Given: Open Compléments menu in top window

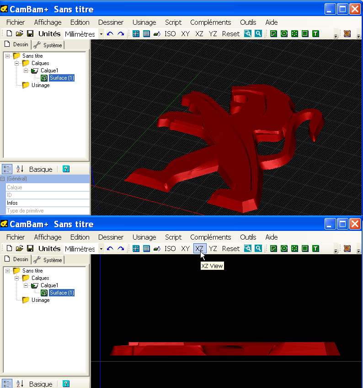Looking at the screenshot, I should (x=210, y=22).
